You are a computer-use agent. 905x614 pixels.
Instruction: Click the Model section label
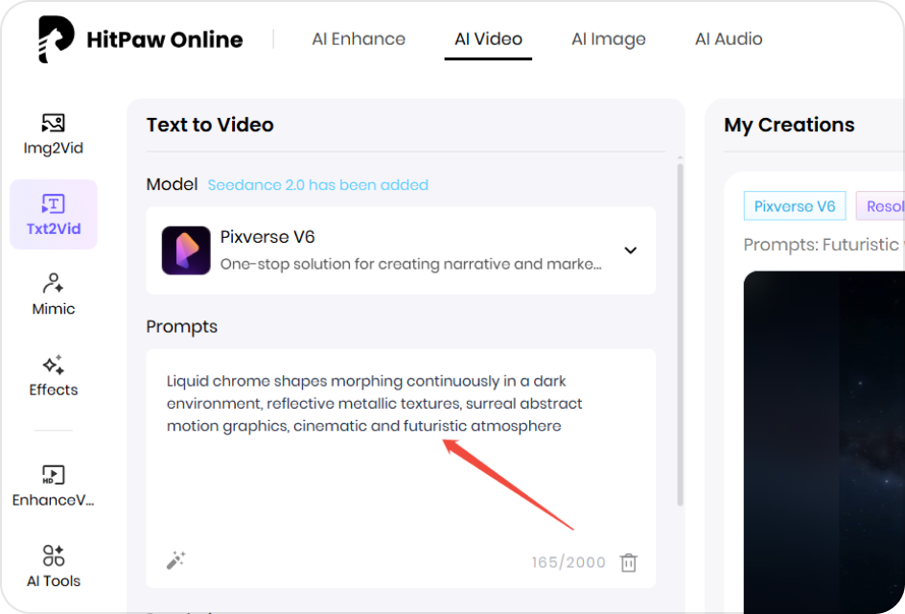(172, 184)
